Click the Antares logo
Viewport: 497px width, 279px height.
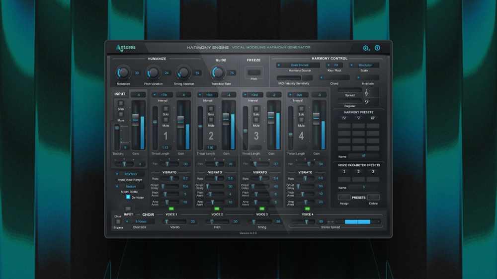pos(126,48)
